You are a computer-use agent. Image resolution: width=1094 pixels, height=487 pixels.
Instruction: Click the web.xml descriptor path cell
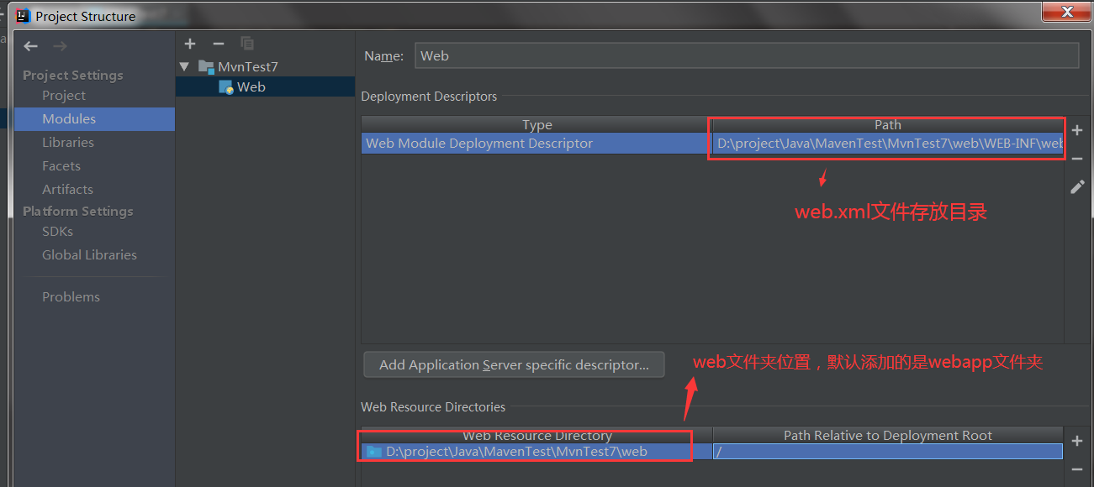887,144
